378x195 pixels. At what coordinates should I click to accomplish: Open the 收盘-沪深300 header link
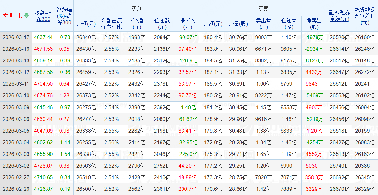point(43,16)
